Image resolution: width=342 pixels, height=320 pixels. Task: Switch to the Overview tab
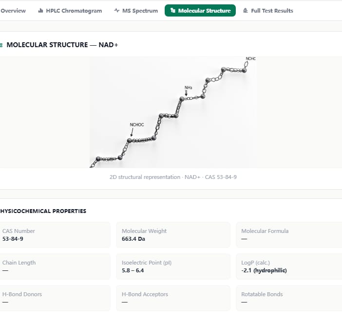(x=13, y=10)
